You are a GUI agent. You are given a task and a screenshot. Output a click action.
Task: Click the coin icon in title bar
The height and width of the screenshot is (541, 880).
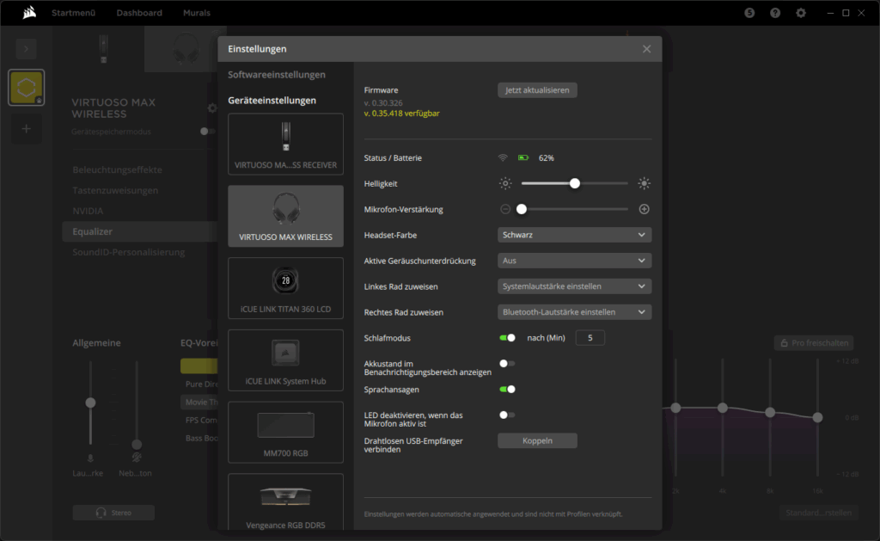[x=749, y=13]
